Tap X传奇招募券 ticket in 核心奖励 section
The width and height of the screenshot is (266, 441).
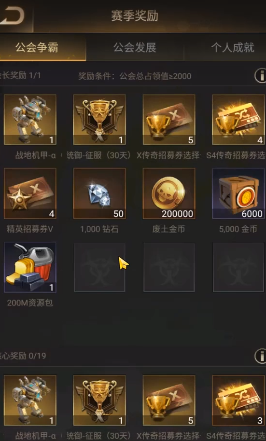(169, 400)
